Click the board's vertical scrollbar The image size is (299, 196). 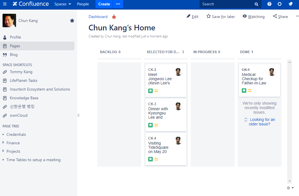[289, 121]
